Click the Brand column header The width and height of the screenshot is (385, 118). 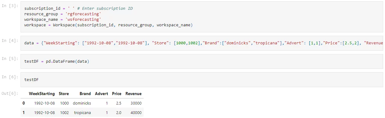click(x=85, y=94)
